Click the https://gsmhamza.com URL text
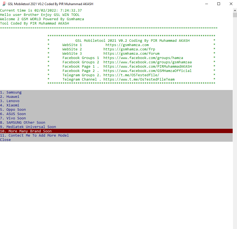 (127, 45)
